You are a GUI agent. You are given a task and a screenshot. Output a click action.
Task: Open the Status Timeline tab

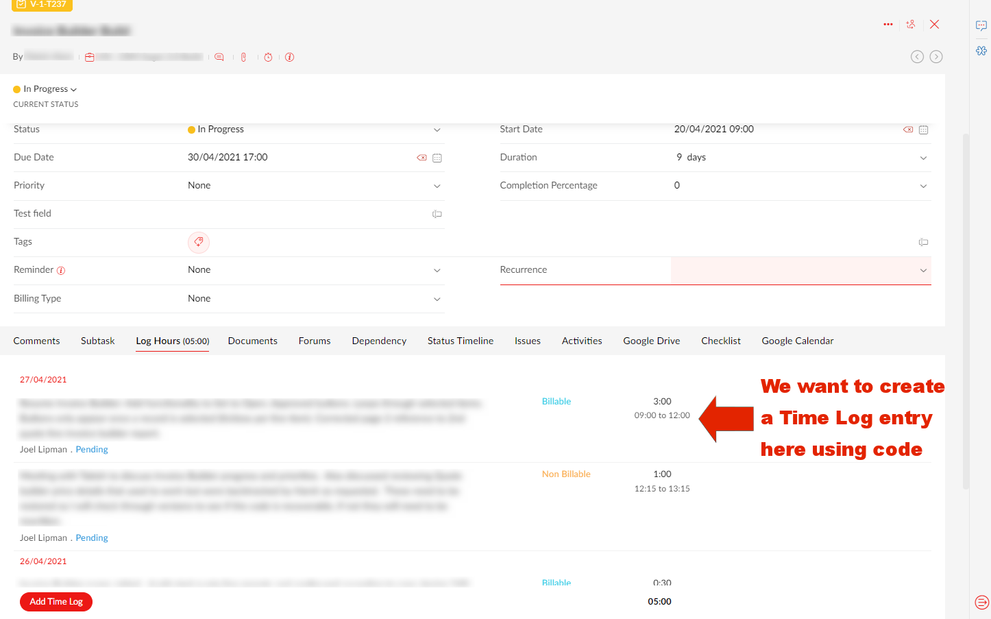point(461,341)
